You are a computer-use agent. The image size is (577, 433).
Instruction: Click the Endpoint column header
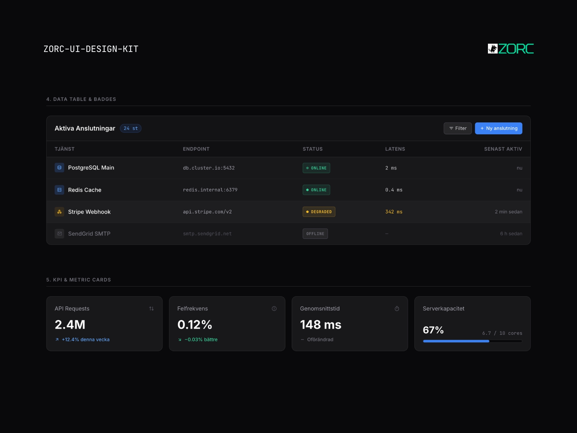[196, 149]
